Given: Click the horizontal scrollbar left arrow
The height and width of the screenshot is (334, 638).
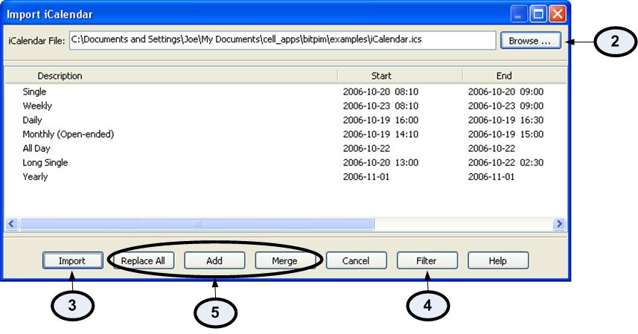Looking at the screenshot, I should point(11,224).
